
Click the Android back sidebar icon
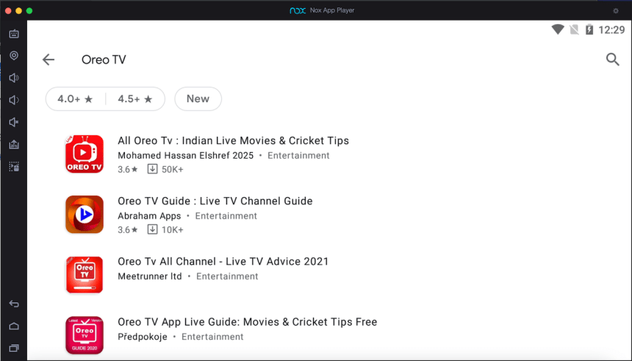[14, 304]
